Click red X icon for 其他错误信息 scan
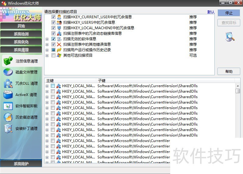Viewport: 243px width, 174px height. click(x=59, y=44)
